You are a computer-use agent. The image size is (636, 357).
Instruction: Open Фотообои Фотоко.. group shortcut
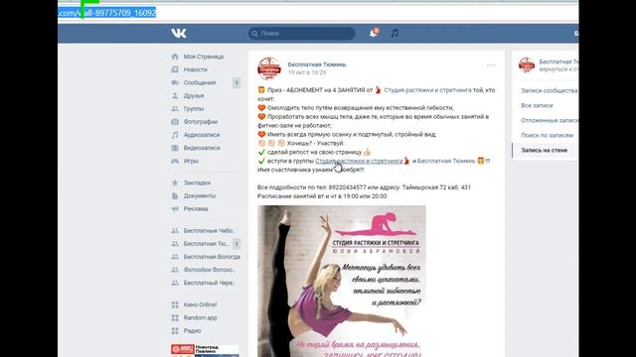point(210,270)
